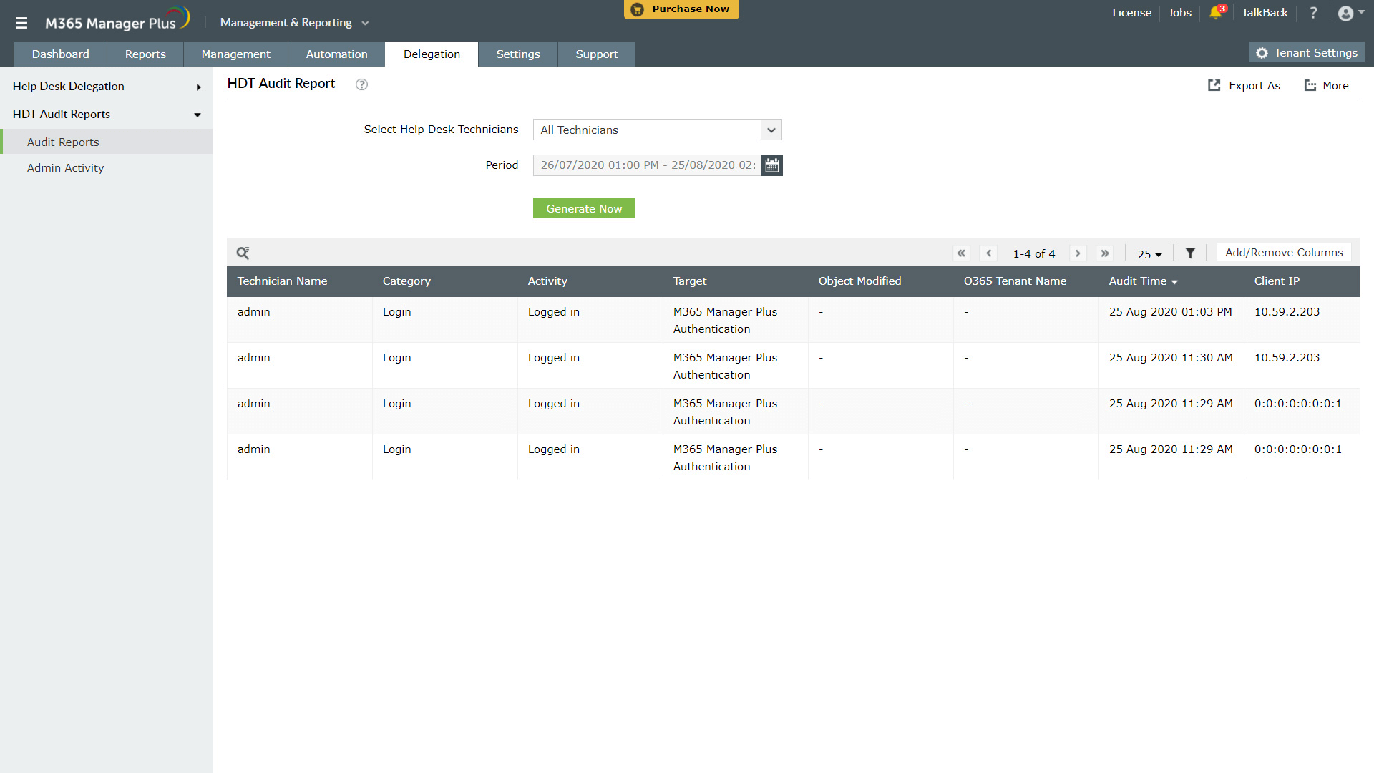Go to the last page of results

(1104, 253)
